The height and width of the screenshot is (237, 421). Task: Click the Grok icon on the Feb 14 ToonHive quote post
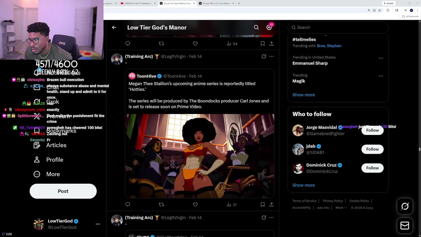(x=264, y=56)
